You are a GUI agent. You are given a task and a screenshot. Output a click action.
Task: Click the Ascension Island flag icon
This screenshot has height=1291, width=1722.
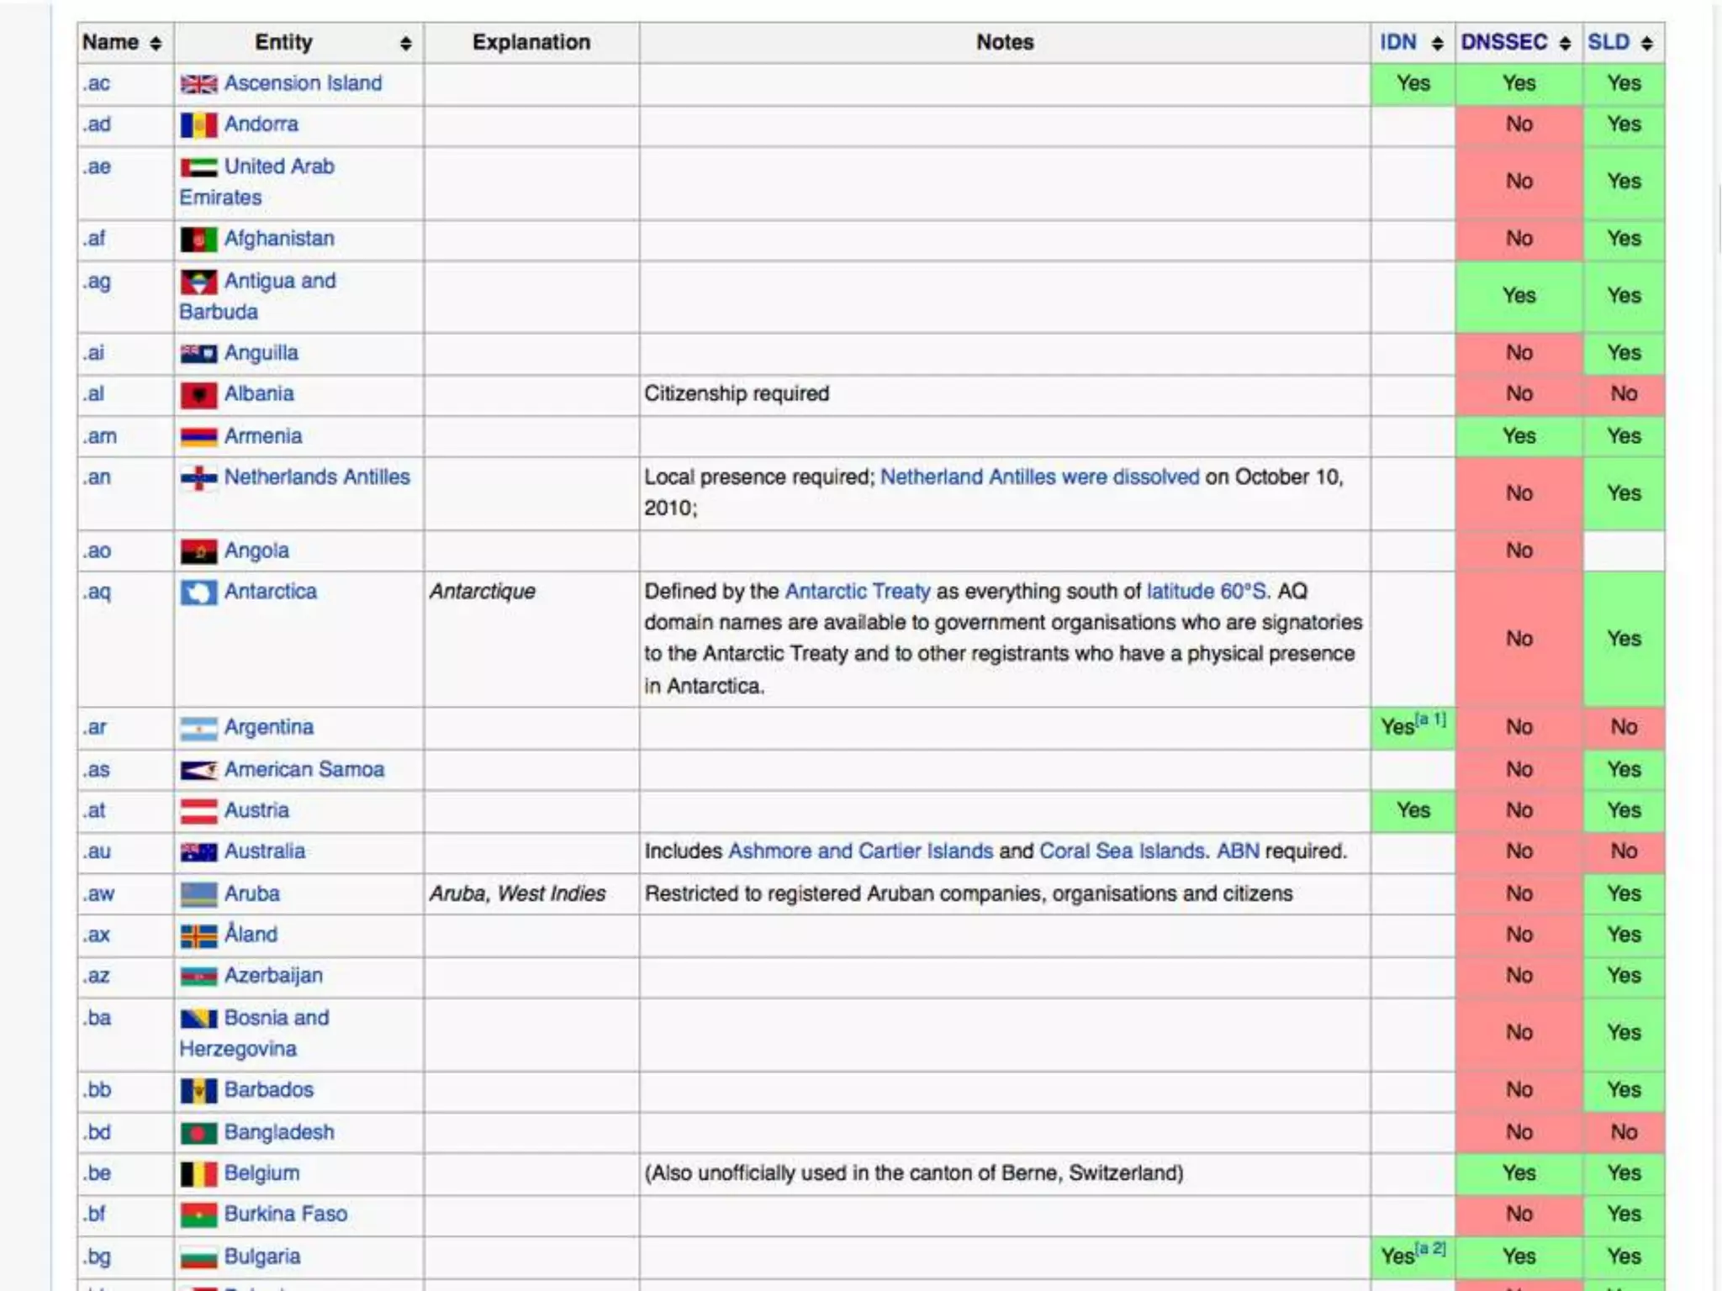(198, 84)
